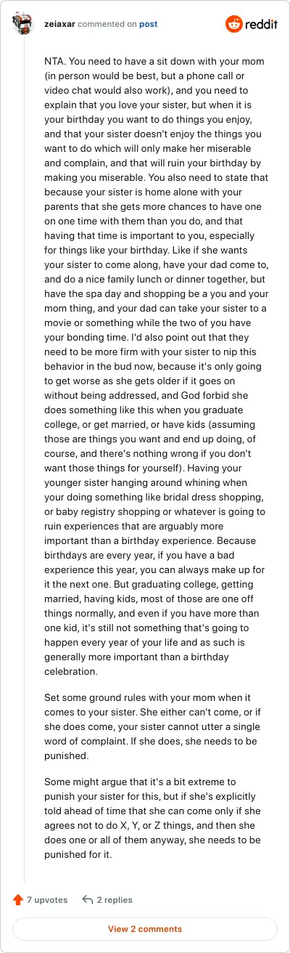Click the Reddit Snoo logo icon

click(235, 25)
